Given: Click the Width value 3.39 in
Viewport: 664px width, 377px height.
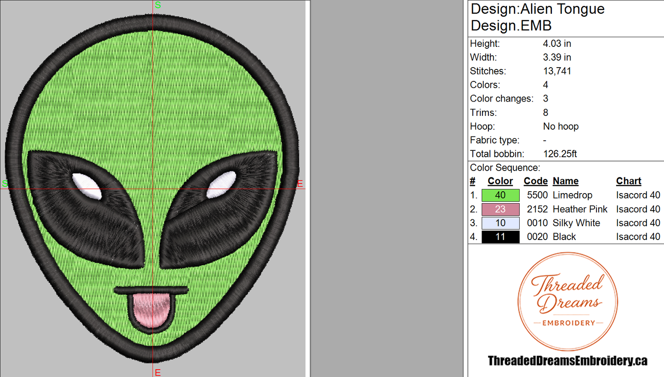Looking at the screenshot, I should 557,57.
